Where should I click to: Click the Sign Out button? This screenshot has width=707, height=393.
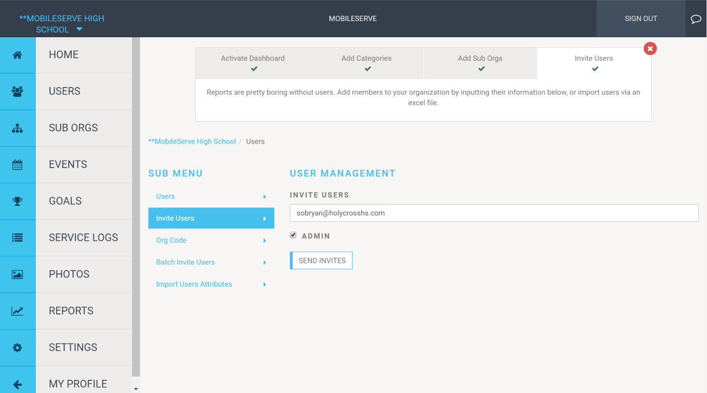pyautogui.click(x=640, y=19)
